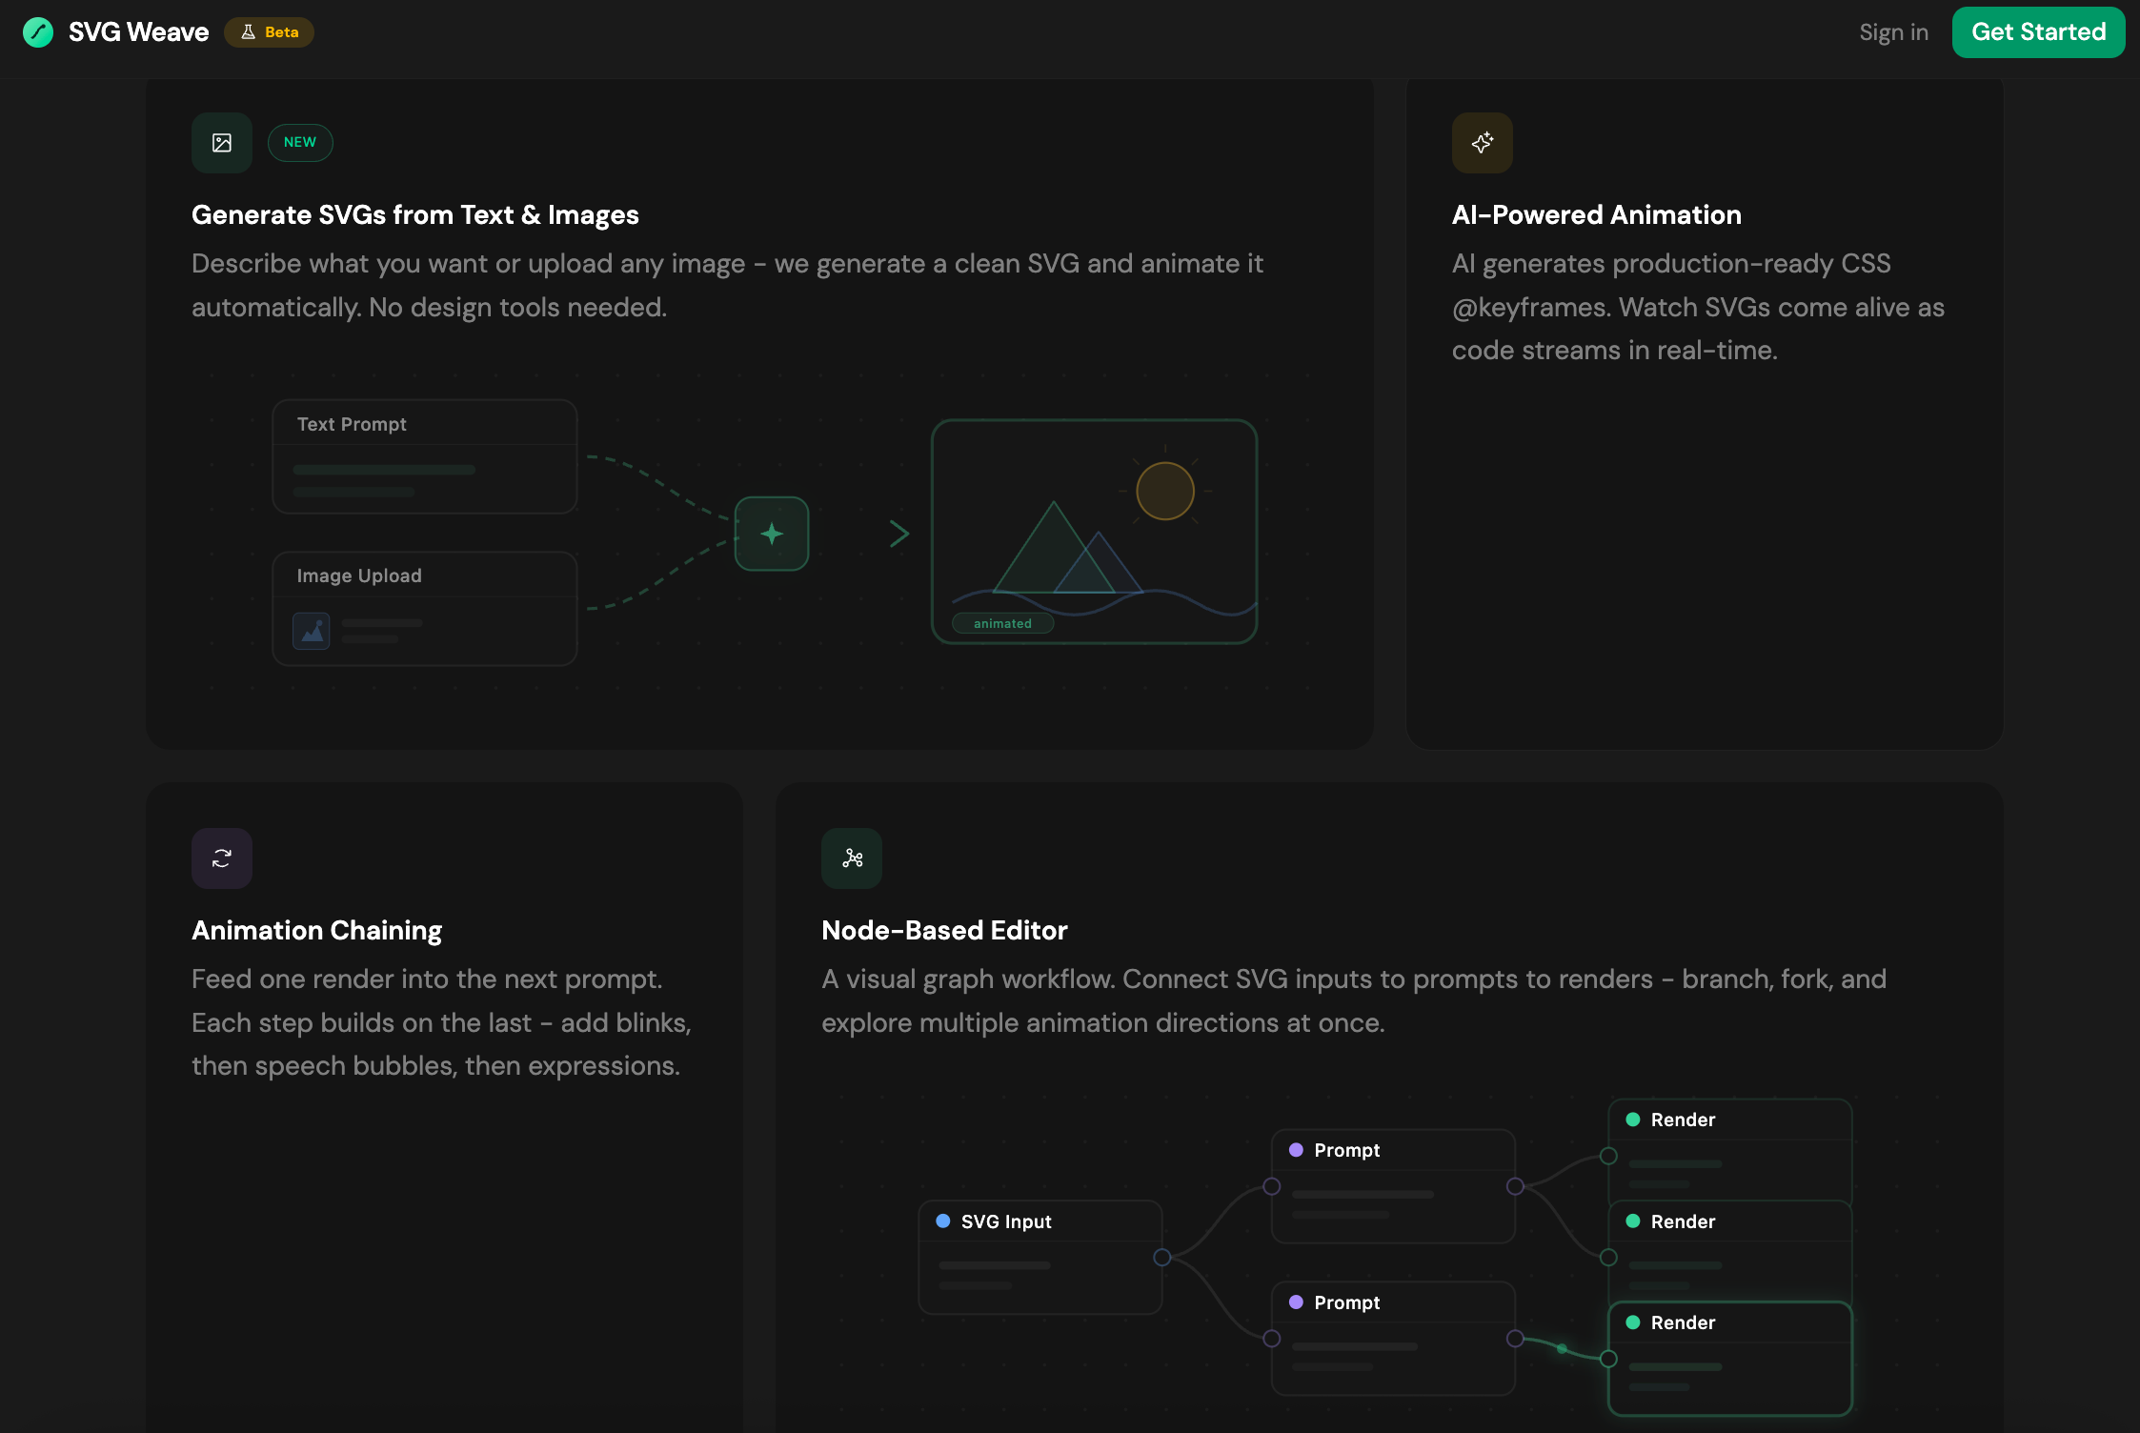The width and height of the screenshot is (2140, 1433).
Task: Click the green sparkle generator node
Action: click(x=772, y=534)
